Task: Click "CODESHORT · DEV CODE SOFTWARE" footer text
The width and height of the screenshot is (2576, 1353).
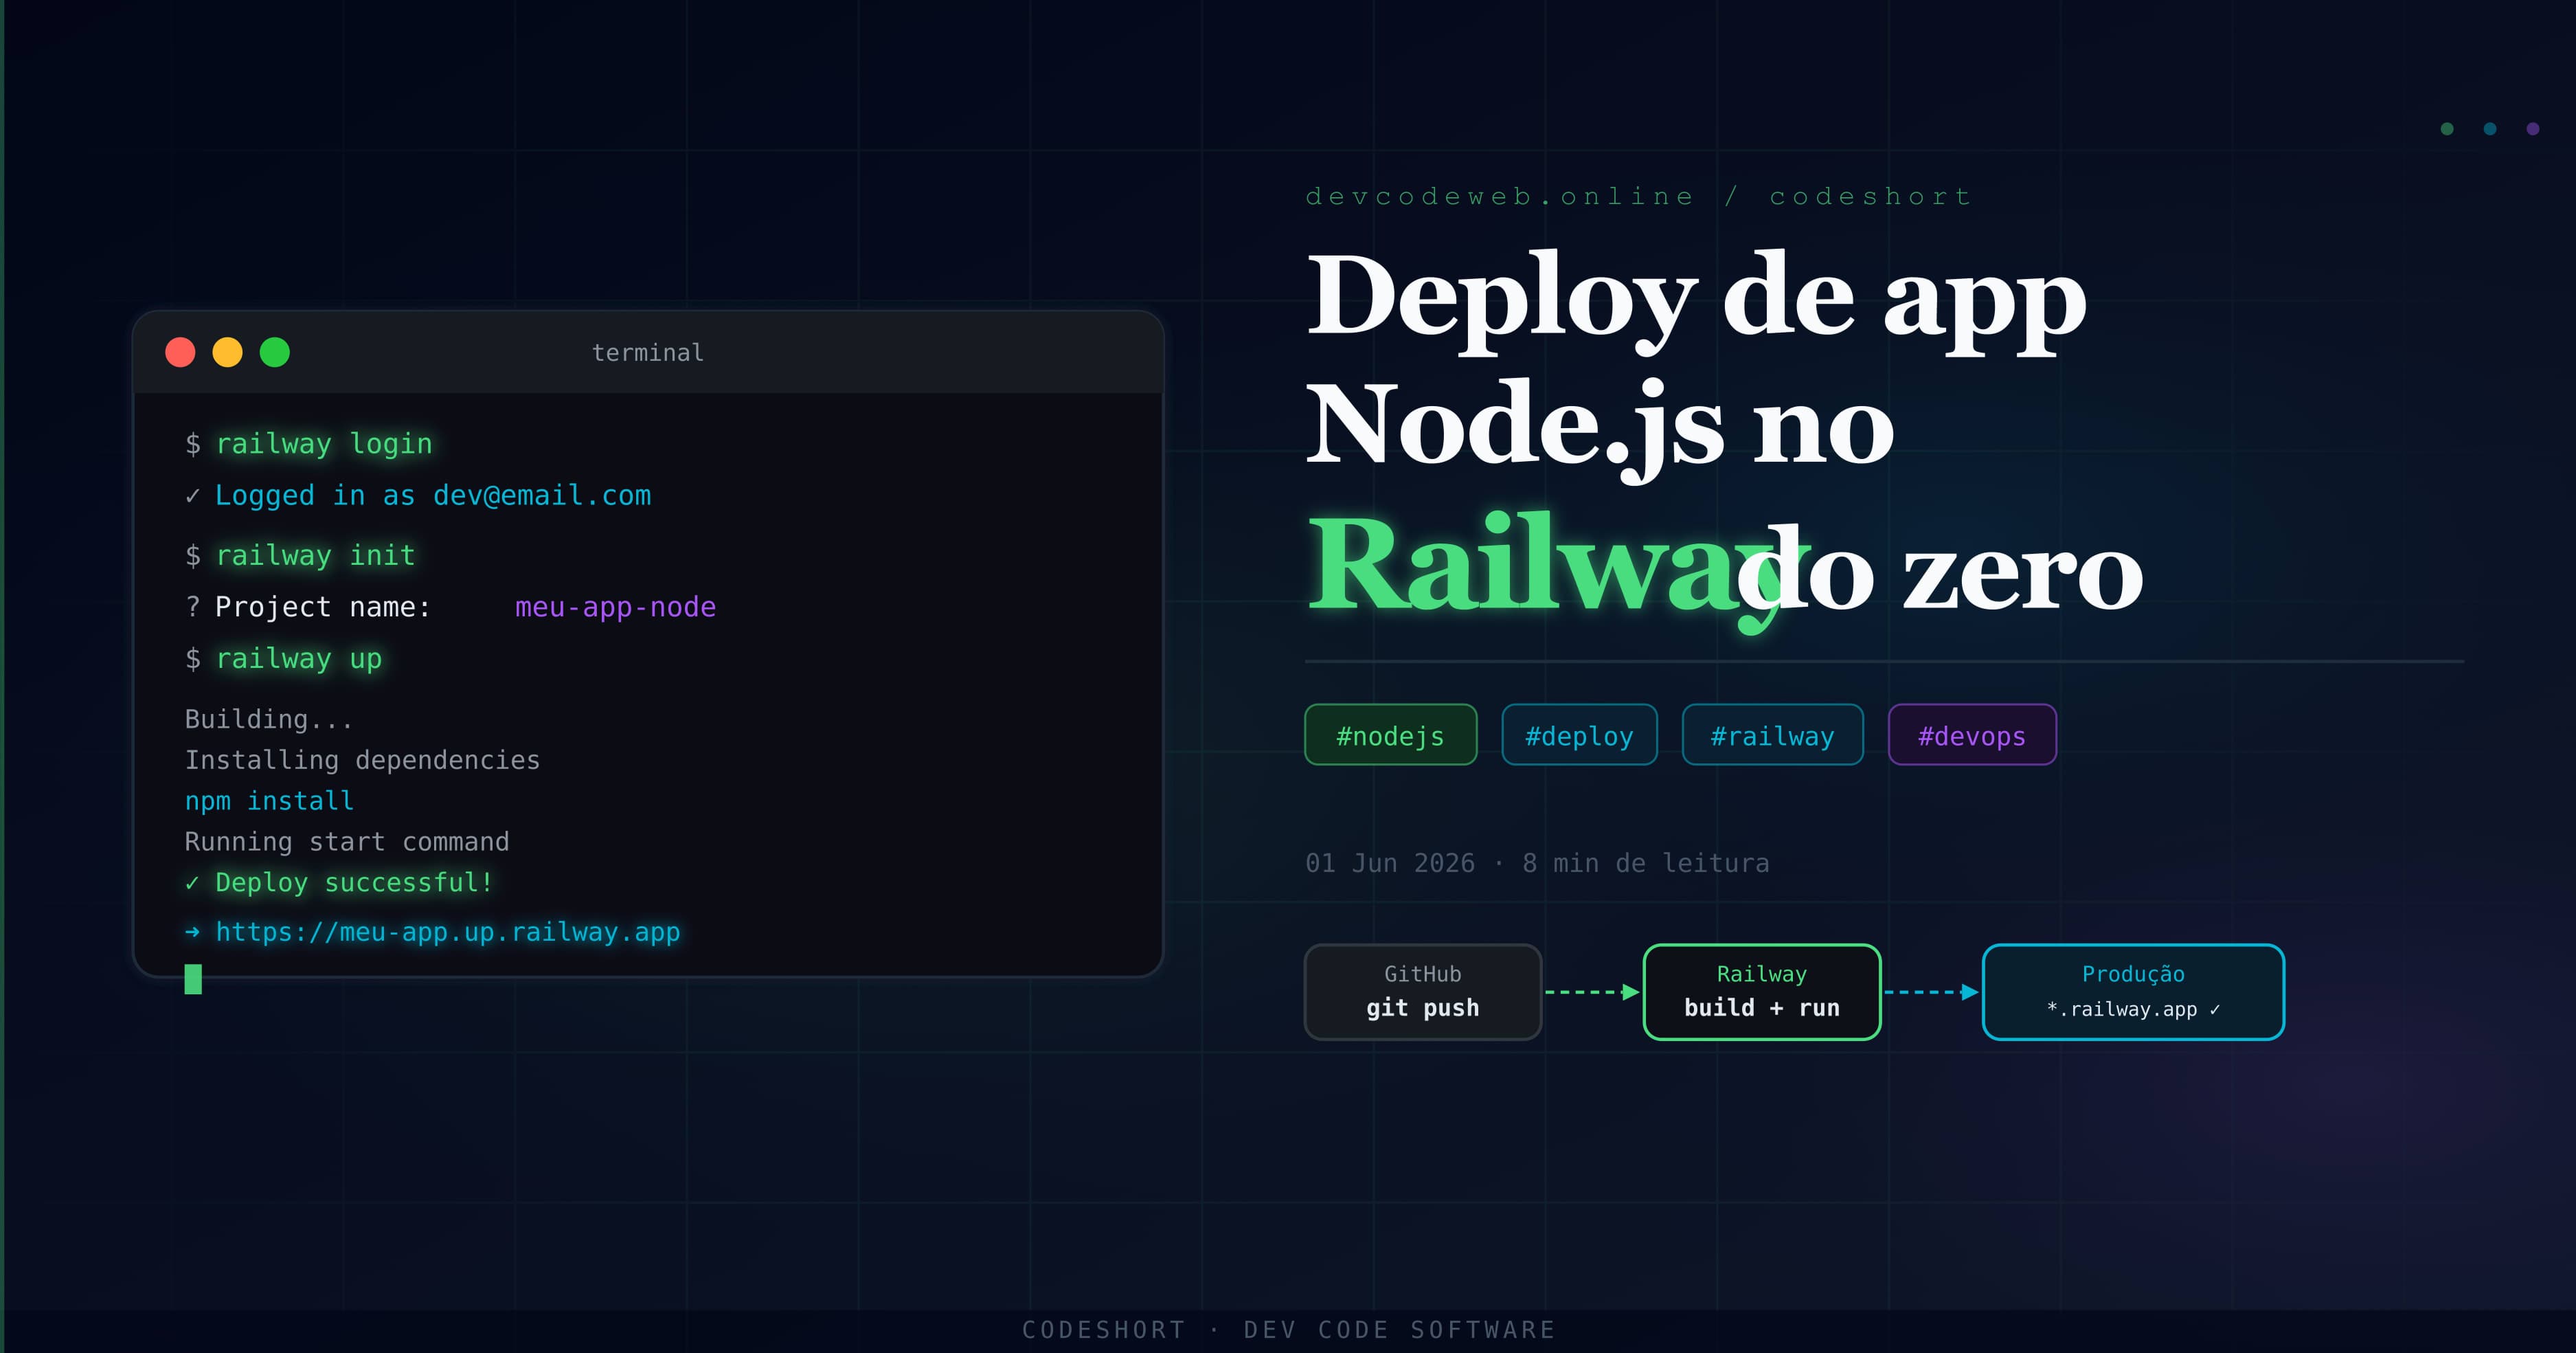Action: [1289, 1330]
